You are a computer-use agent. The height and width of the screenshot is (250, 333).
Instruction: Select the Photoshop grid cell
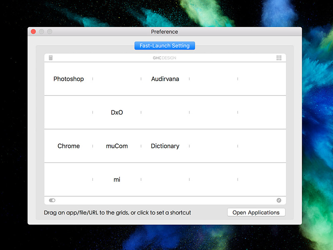(x=69, y=79)
